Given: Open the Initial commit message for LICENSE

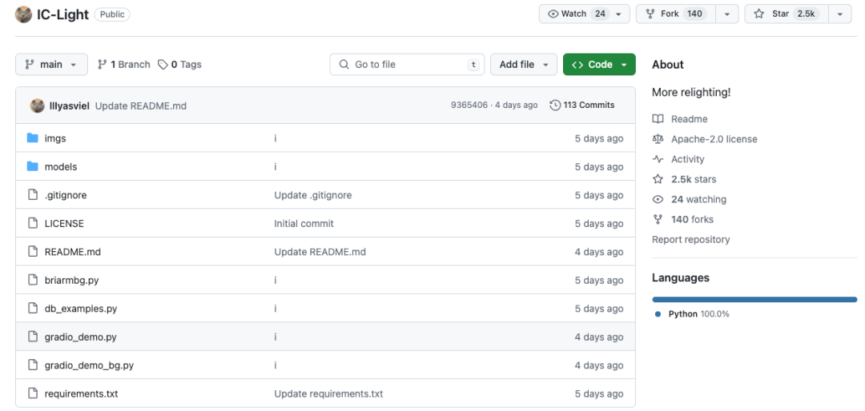Looking at the screenshot, I should coord(304,224).
